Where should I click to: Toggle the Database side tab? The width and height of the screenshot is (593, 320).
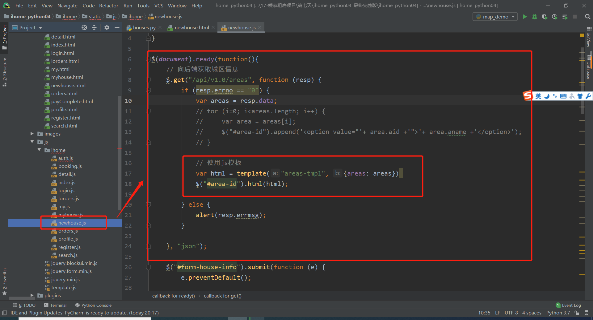(x=589, y=67)
